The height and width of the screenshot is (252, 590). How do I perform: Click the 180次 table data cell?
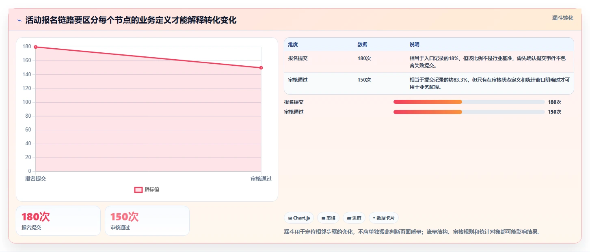(364, 58)
